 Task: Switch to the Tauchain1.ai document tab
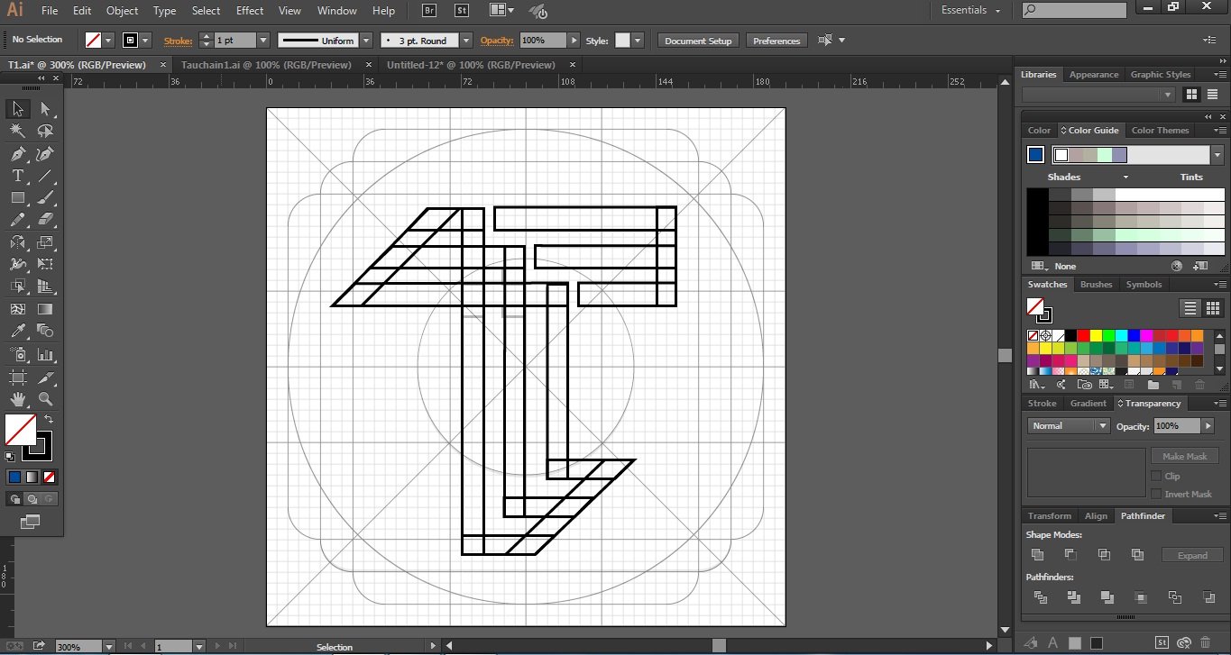click(266, 65)
